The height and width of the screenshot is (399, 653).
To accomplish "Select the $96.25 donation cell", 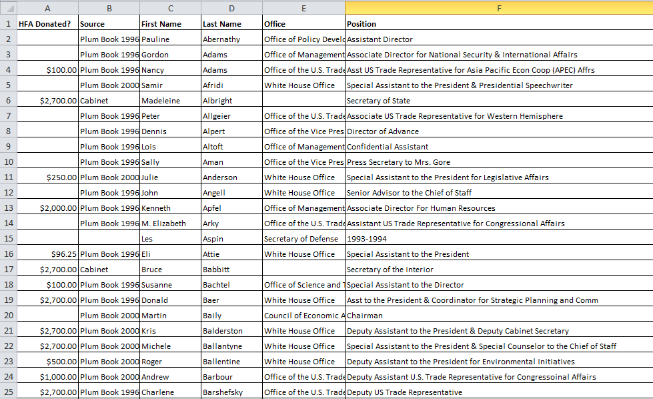I will pyautogui.click(x=47, y=254).
